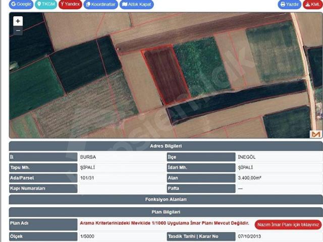Click the small marker near the brown field
The image size is (323, 242).
[x=118, y=49]
